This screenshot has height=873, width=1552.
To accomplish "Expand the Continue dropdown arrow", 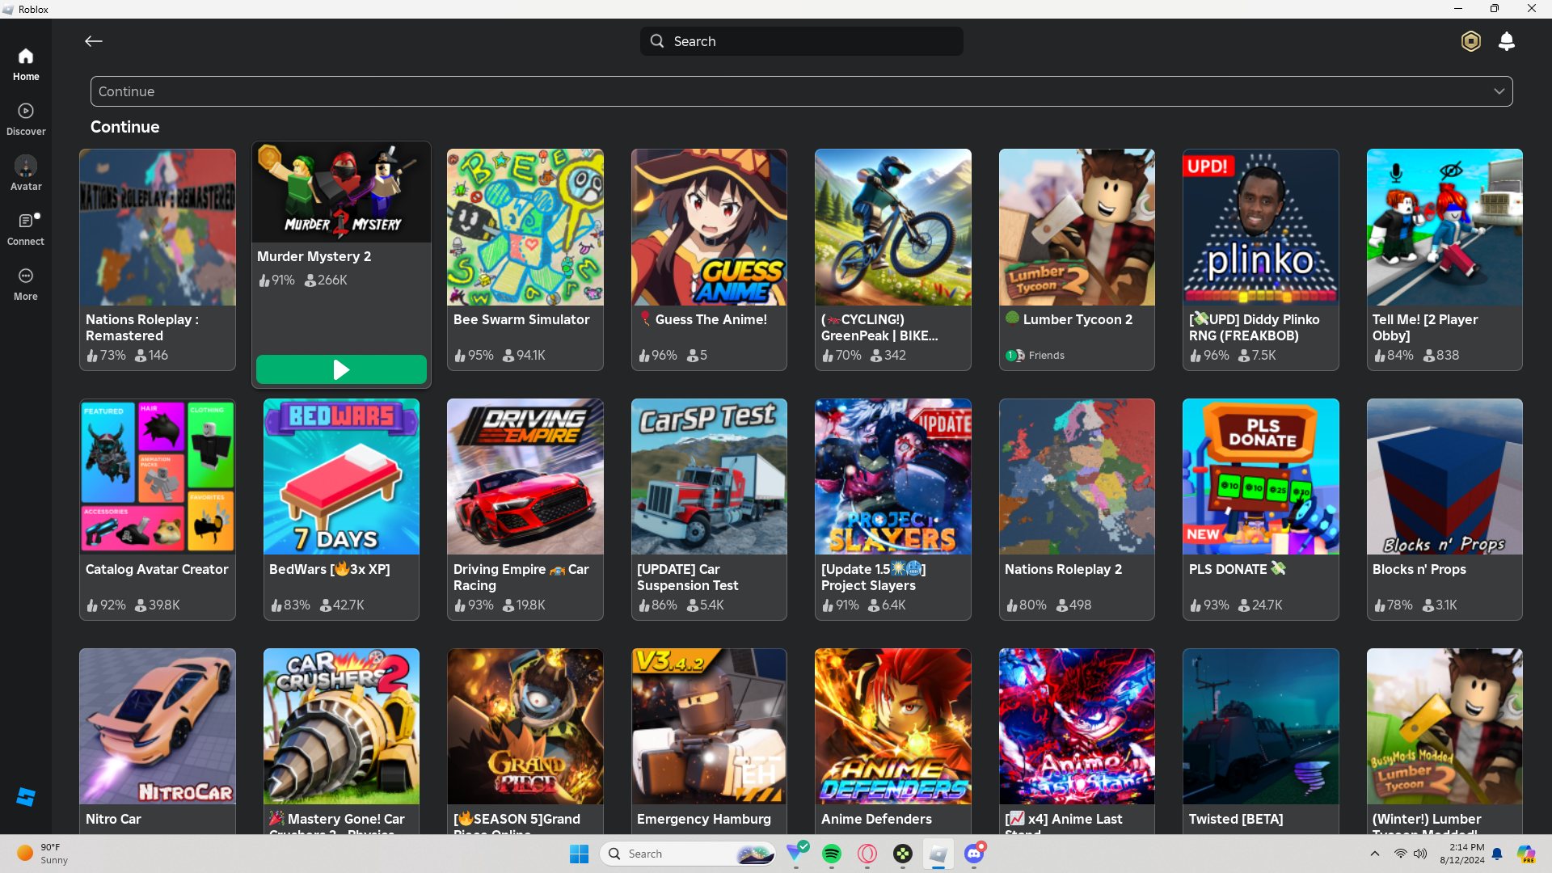I will [1499, 91].
